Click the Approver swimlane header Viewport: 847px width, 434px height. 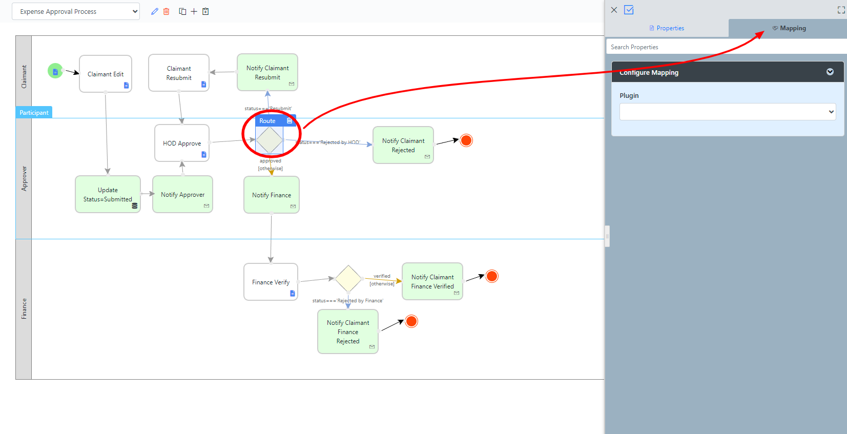pyautogui.click(x=24, y=178)
